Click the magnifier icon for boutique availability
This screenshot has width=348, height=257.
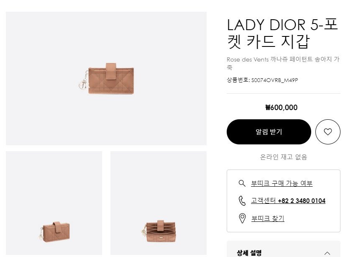(x=242, y=183)
